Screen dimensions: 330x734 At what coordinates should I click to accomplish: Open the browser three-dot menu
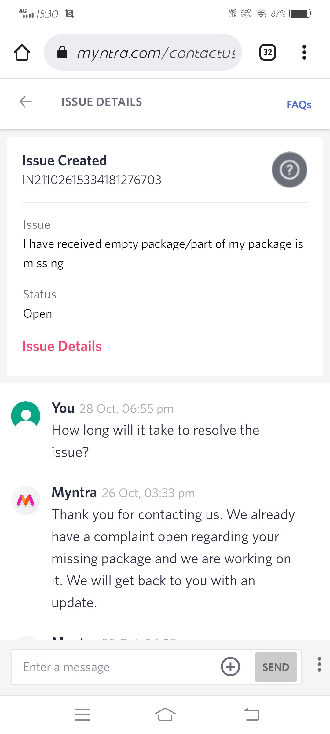click(x=304, y=52)
